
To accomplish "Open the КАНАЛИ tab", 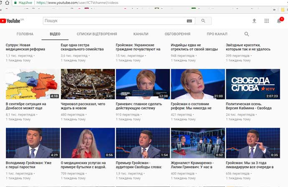I will click(x=141, y=34).
